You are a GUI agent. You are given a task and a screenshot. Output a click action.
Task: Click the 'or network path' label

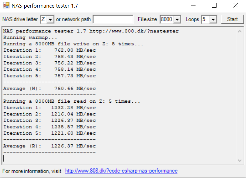click(73, 19)
